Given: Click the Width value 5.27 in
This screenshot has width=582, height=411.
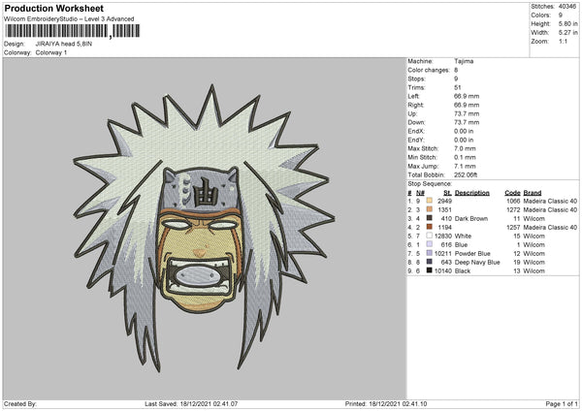Looking at the screenshot, I should (x=567, y=33).
